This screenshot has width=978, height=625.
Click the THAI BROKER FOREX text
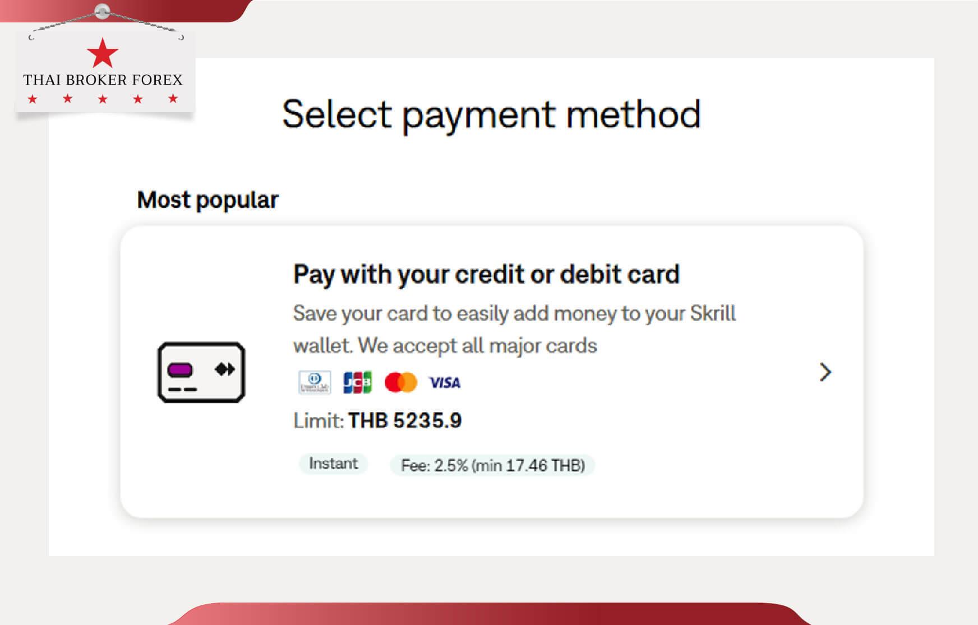(103, 80)
